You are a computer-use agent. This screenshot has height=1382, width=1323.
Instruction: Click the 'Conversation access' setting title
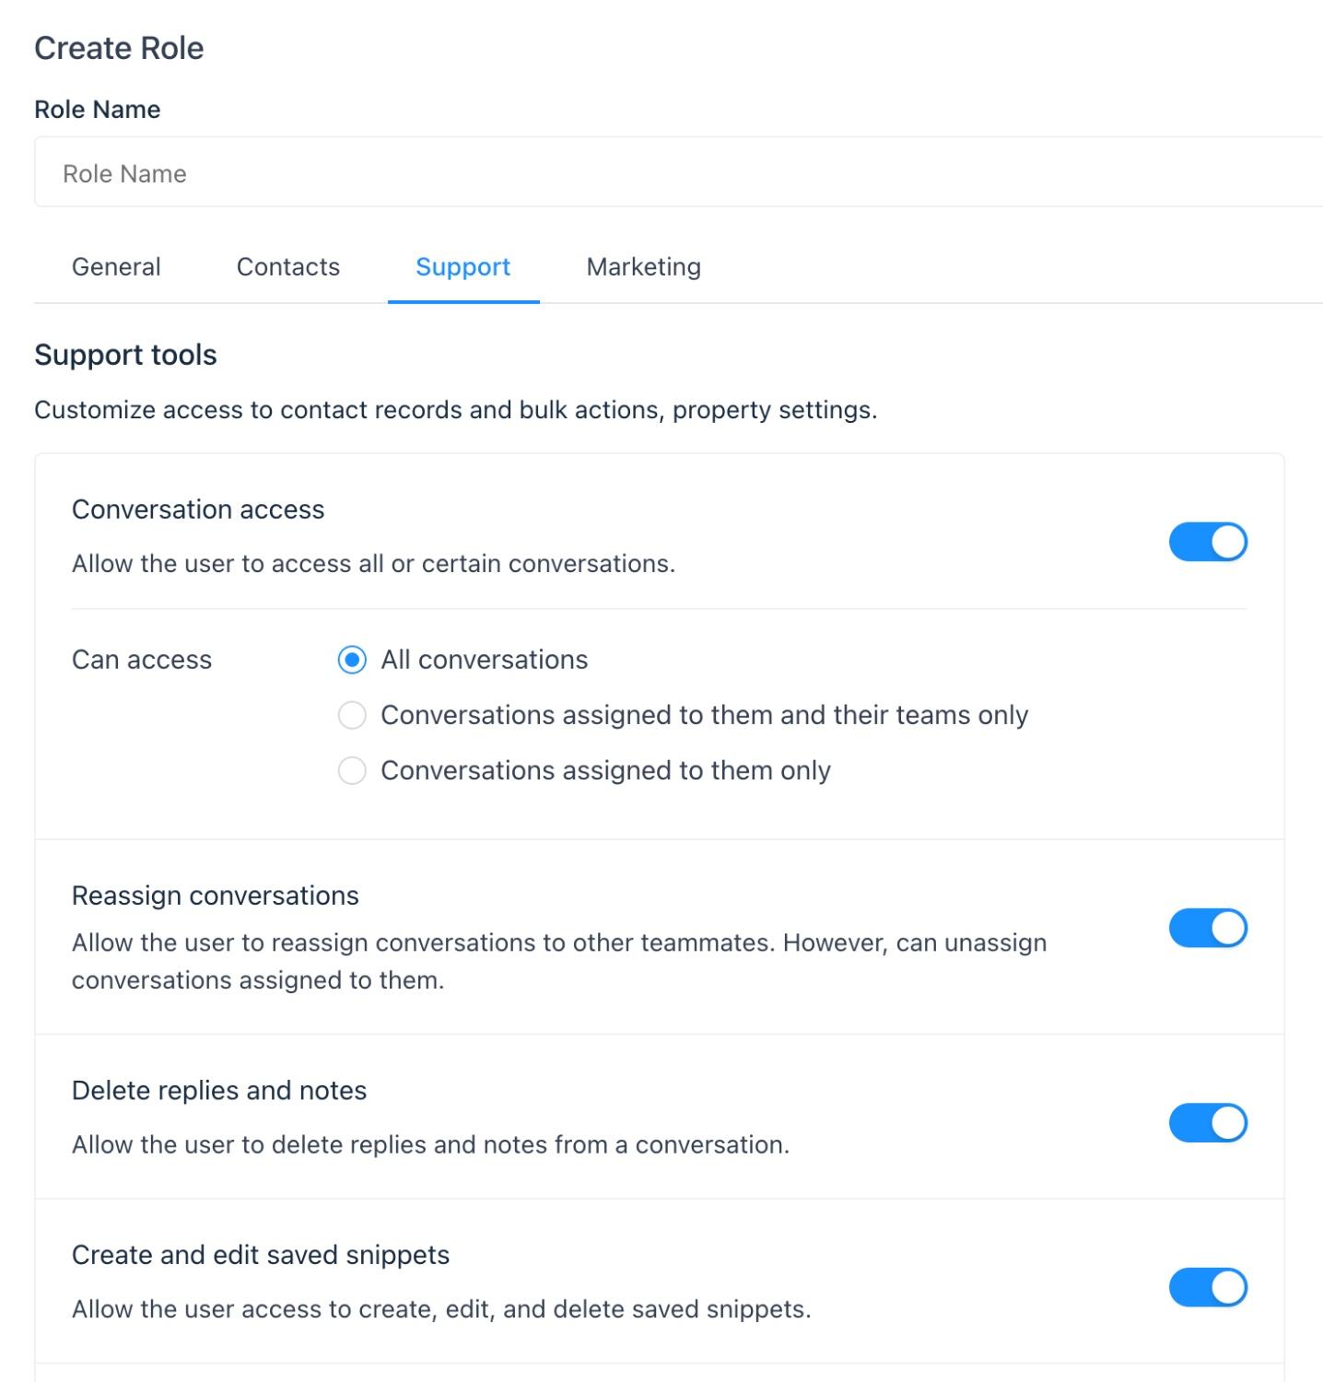pyautogui.click(x=198, y=509)
